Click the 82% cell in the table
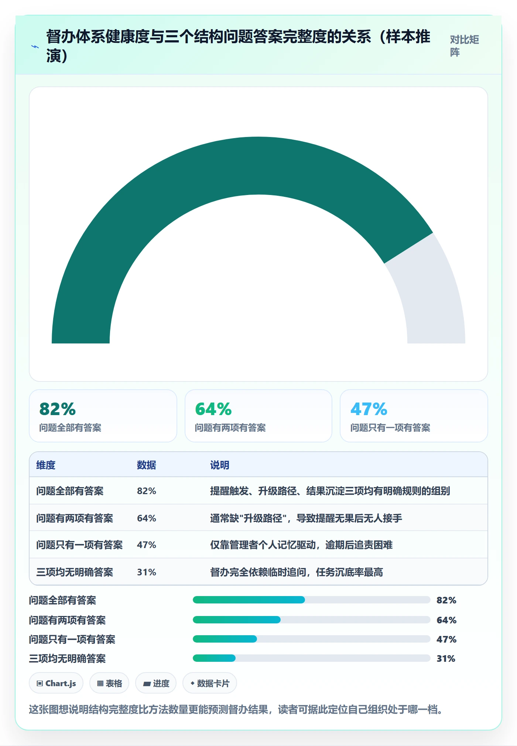Viewport: 517px width, 746px height. (x=147, y=491)
